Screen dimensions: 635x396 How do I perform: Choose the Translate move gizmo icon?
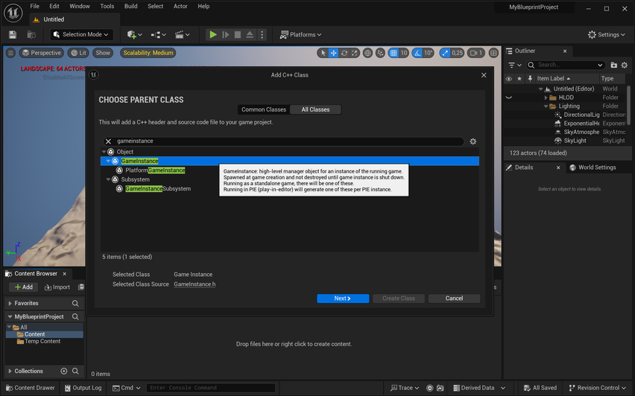(333, 53)
